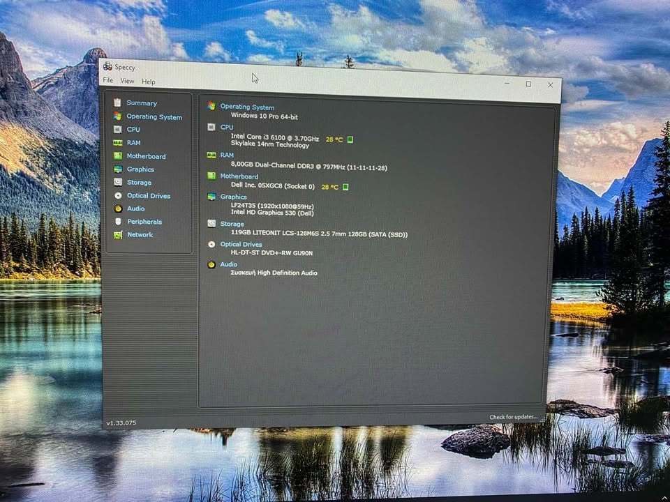Click the memory icon beside RAM heading
The height and width of the screenshot is (502, 670).
click(x=211, y=155)
